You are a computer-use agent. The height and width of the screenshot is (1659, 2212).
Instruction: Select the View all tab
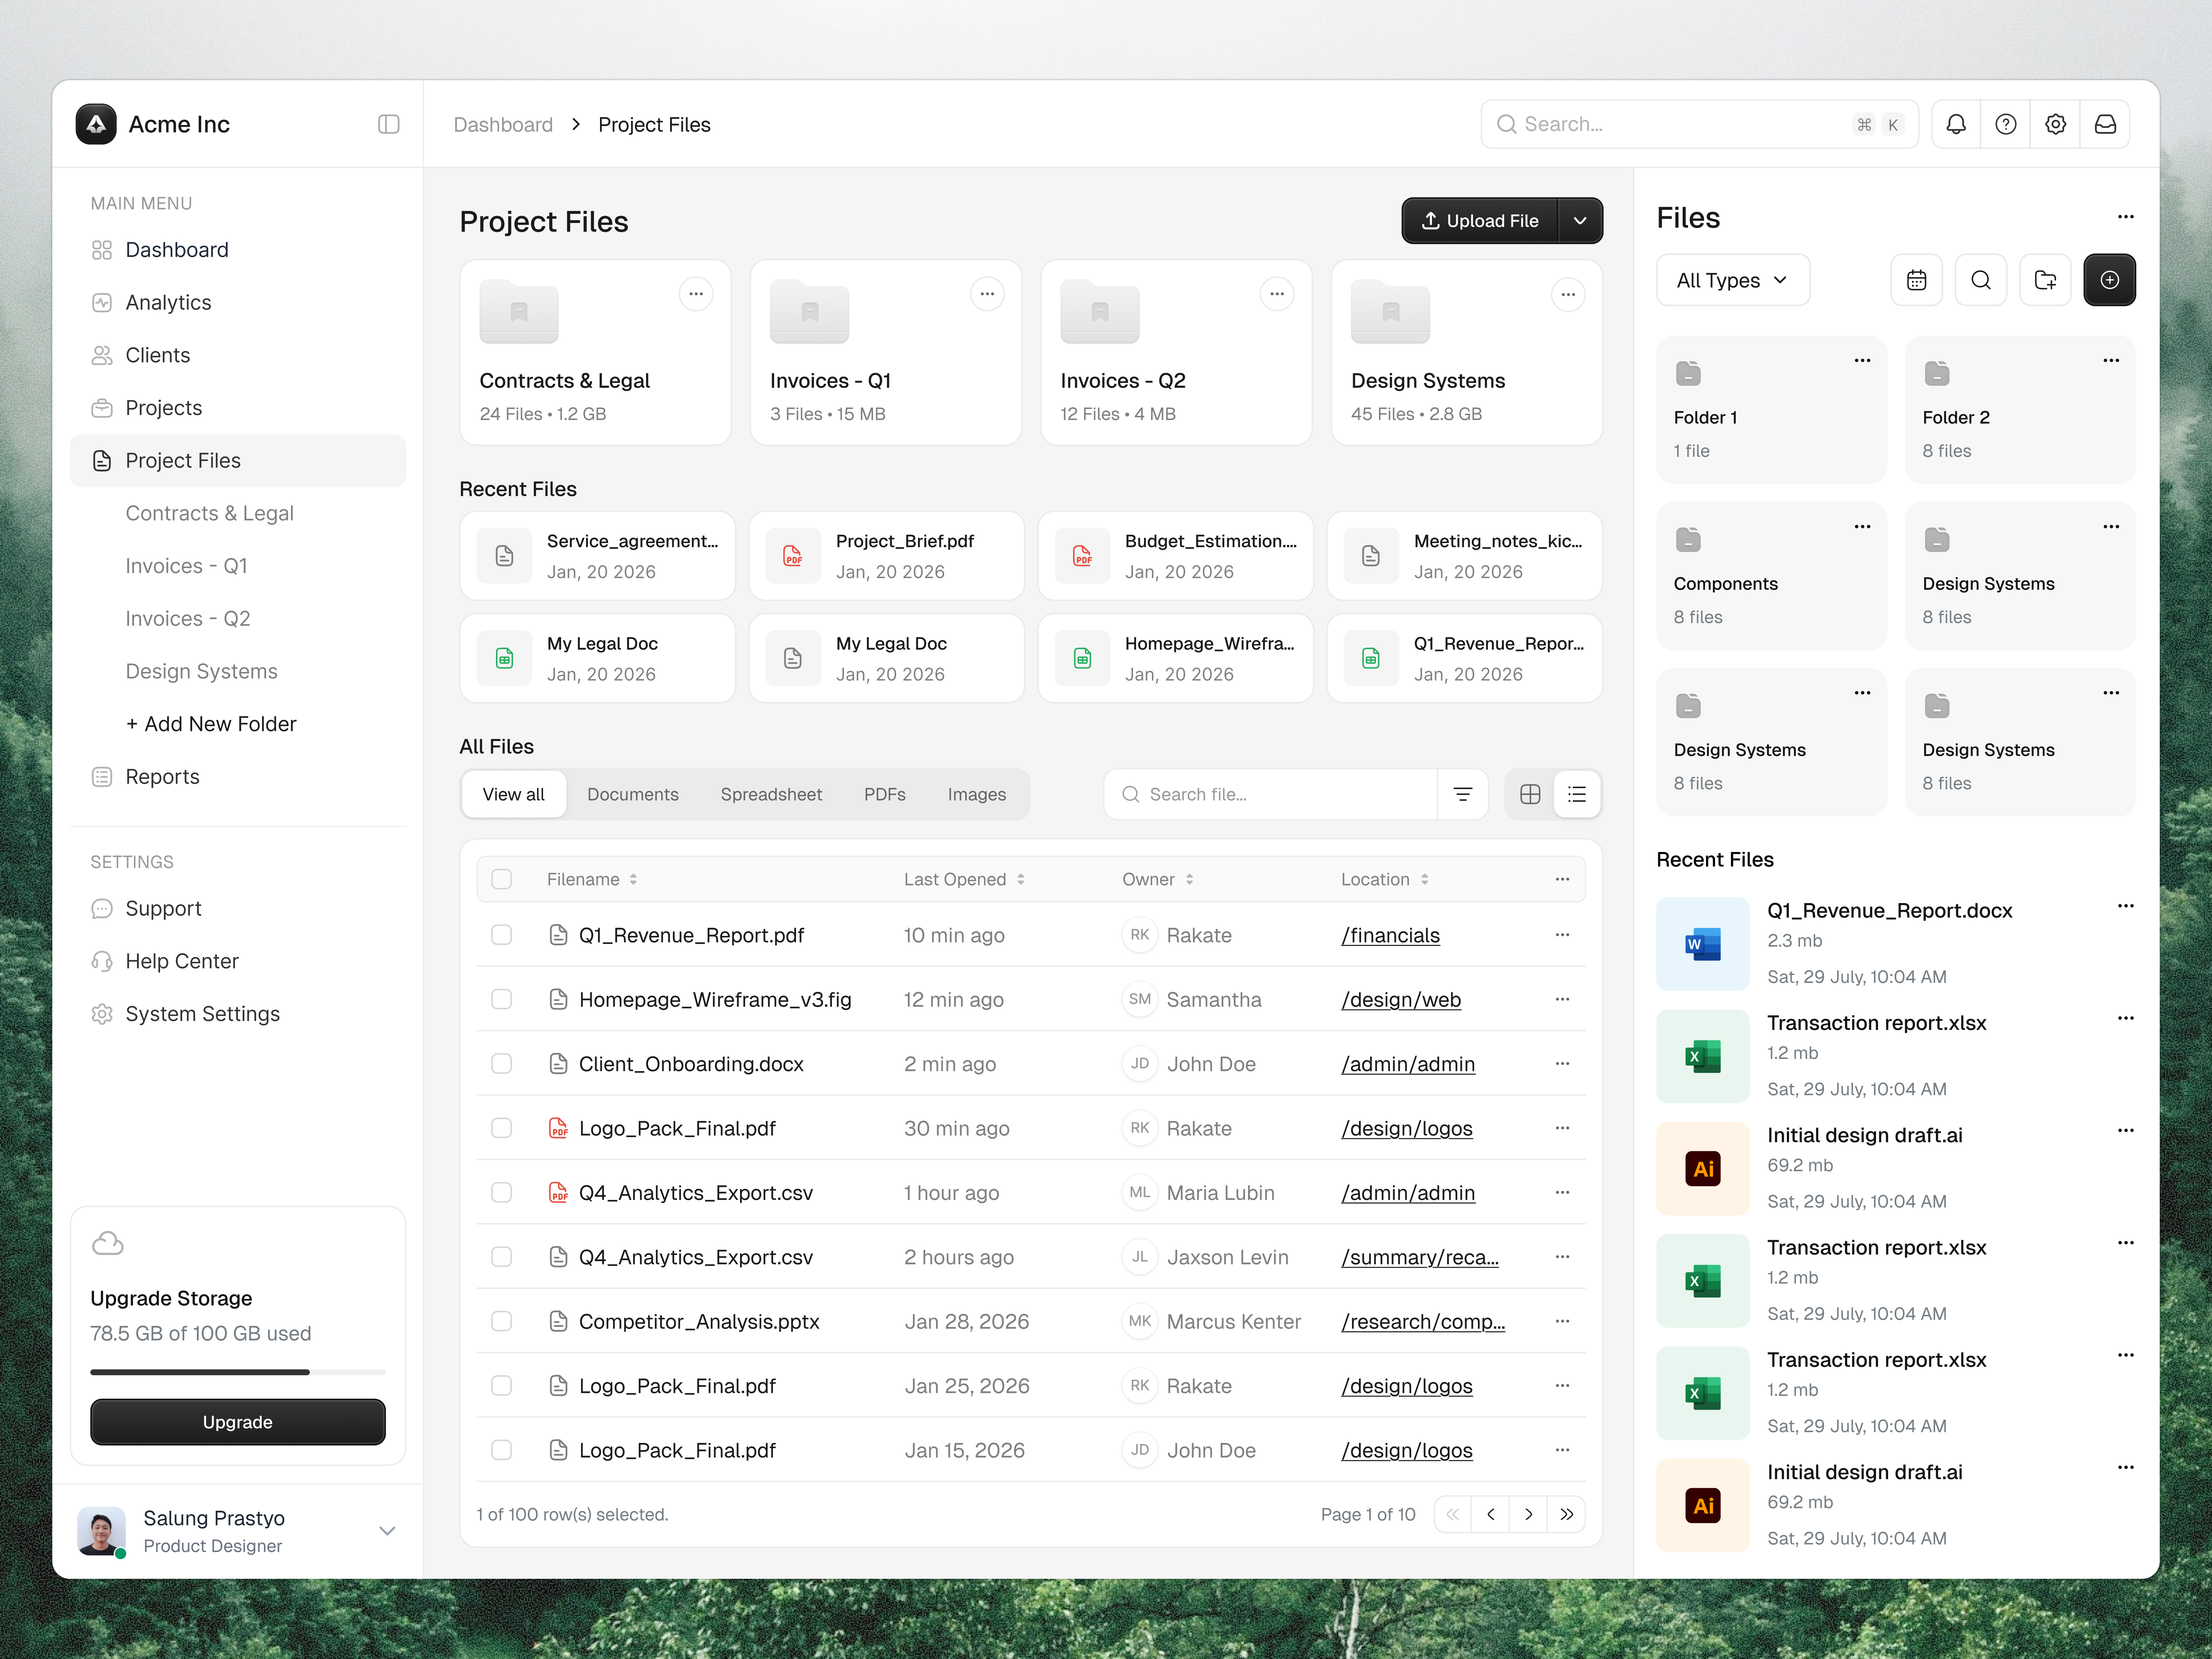tap(514, 794)
